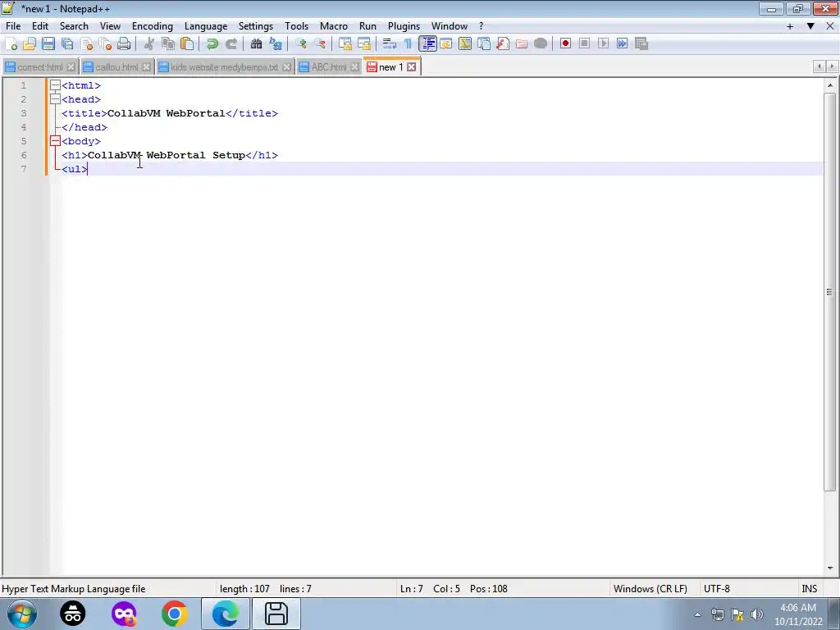Viewport: 840px width, 630px height.
Task: Open the document list dropdown arrow
Action: click(810, 26)
